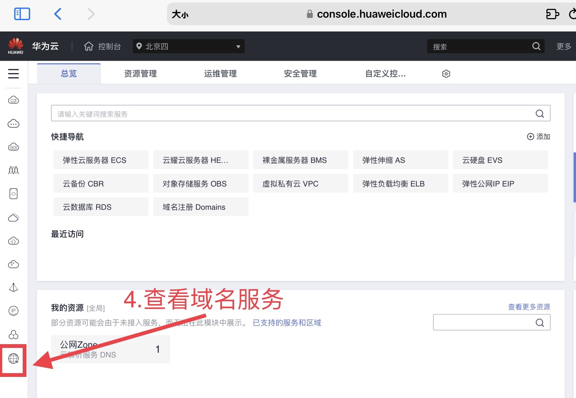
Task: Switch to the 资源管理 tab
Action: (x=141, y=74)
